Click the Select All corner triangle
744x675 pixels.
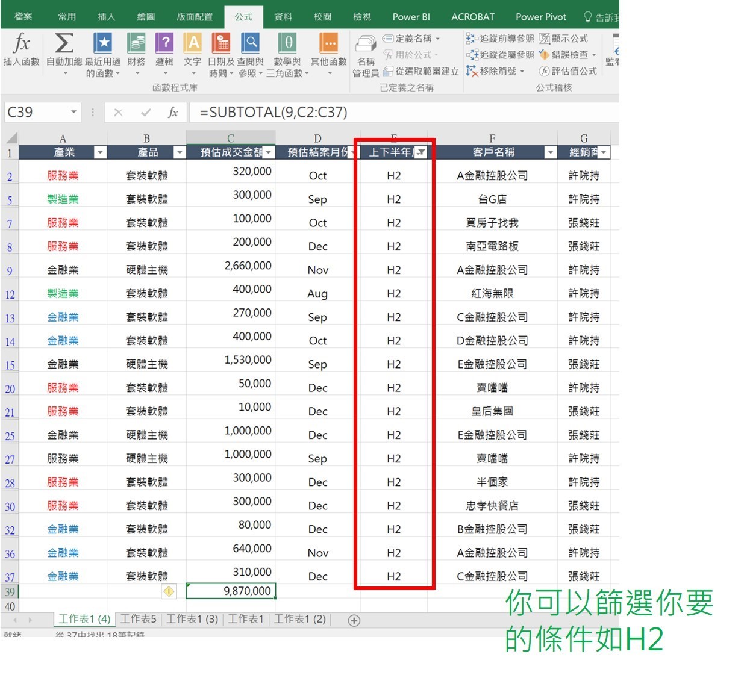(x=11, y=138)
